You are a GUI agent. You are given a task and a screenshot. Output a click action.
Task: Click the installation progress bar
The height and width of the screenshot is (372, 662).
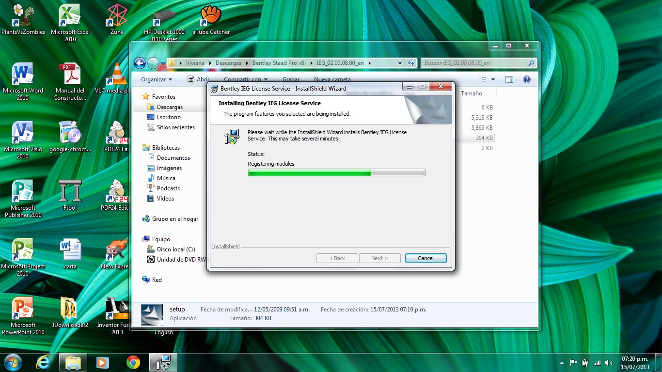336,172
